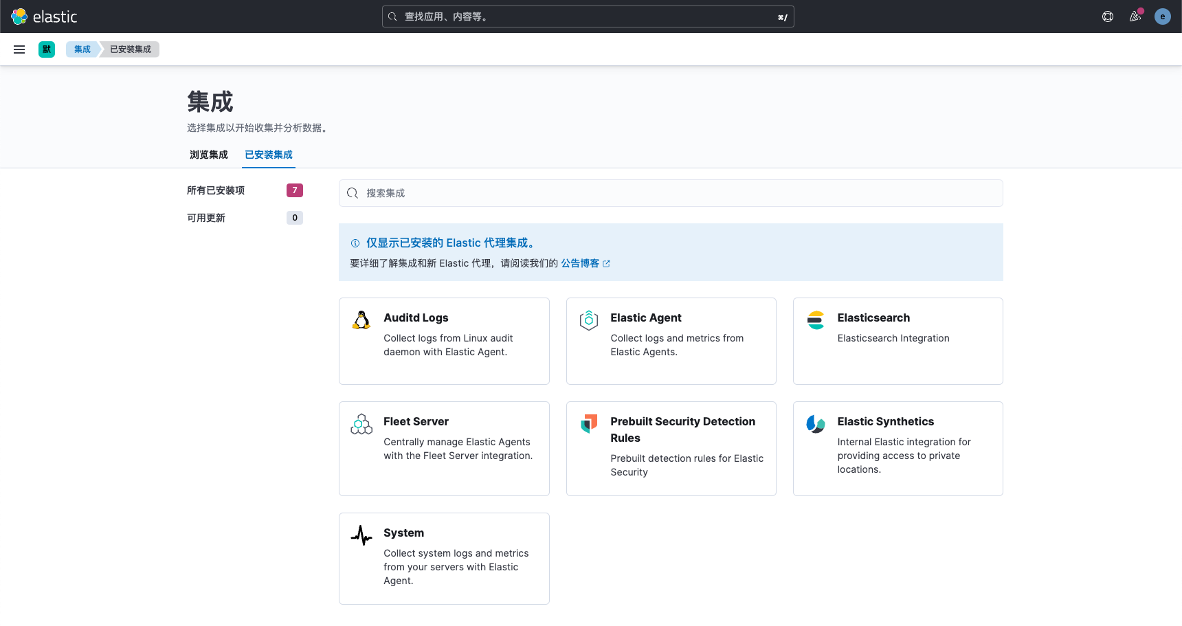Open the Elastic Agent integration card

tap(671, 341)
